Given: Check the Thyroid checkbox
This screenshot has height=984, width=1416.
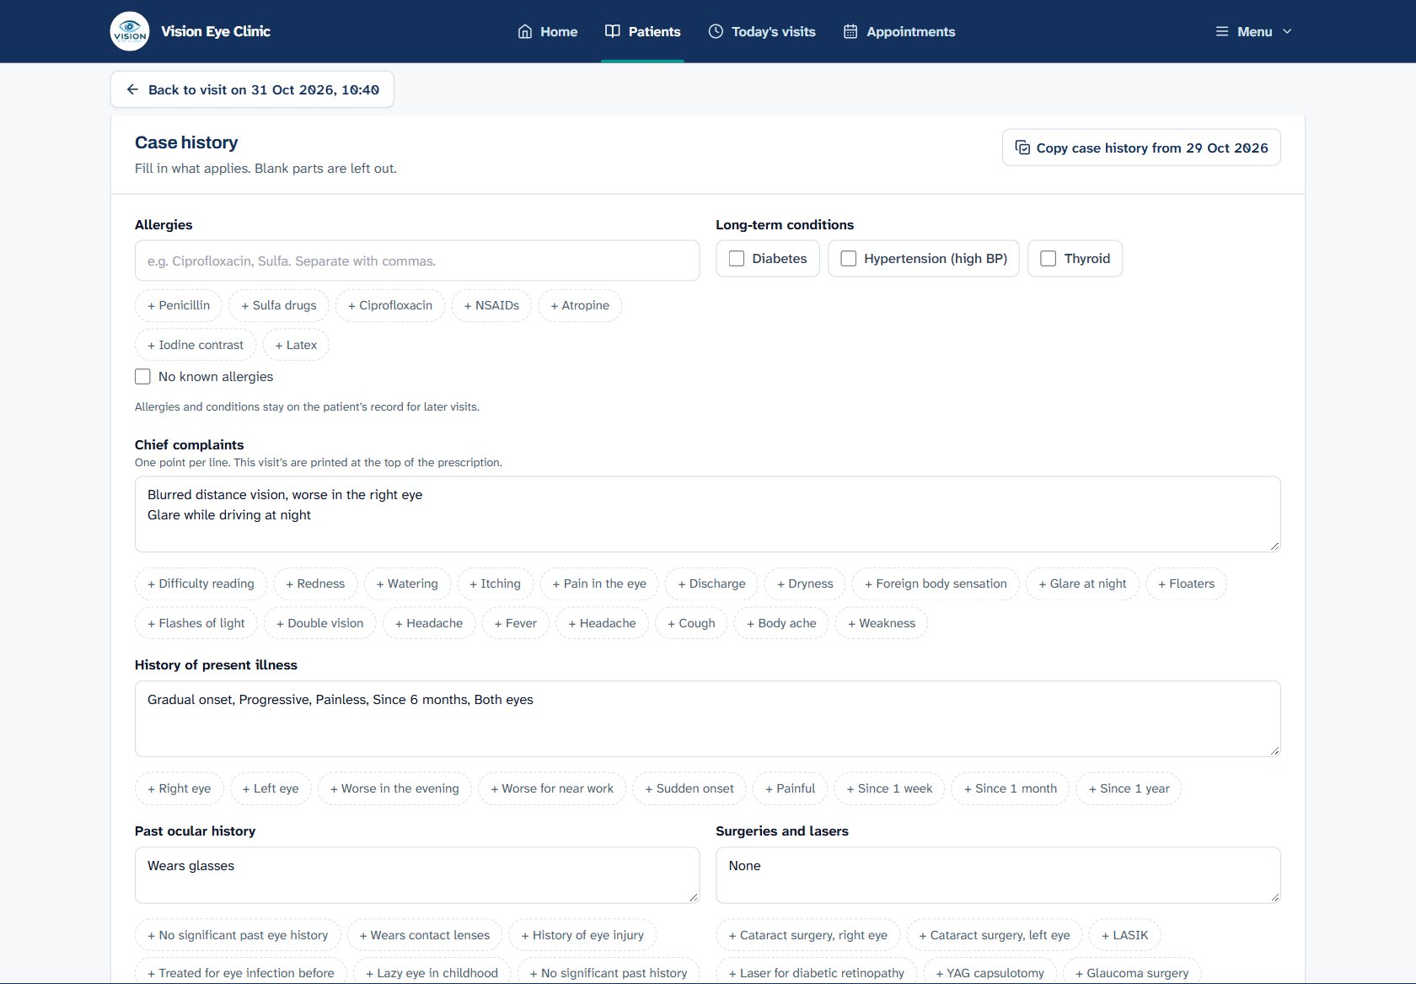Looking at the screenshot, I should pos(1049,259).
